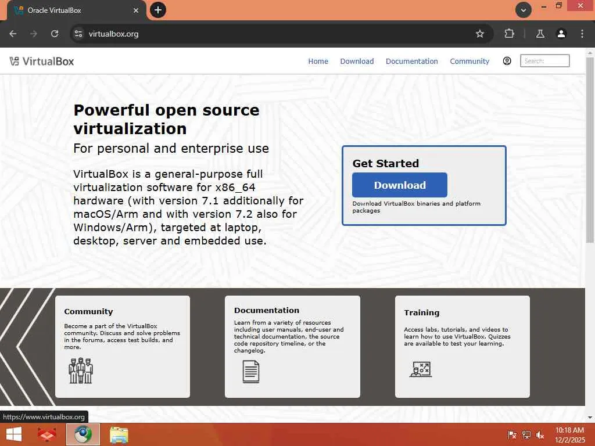Open the red app icon on taskbar
595x446 pixels.
click(46, 434)
